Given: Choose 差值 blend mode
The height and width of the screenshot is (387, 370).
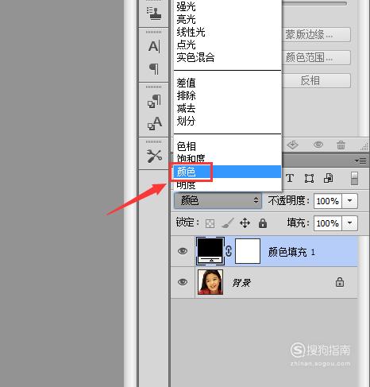Looking at the screenshot, I should (x=228, y=83).
